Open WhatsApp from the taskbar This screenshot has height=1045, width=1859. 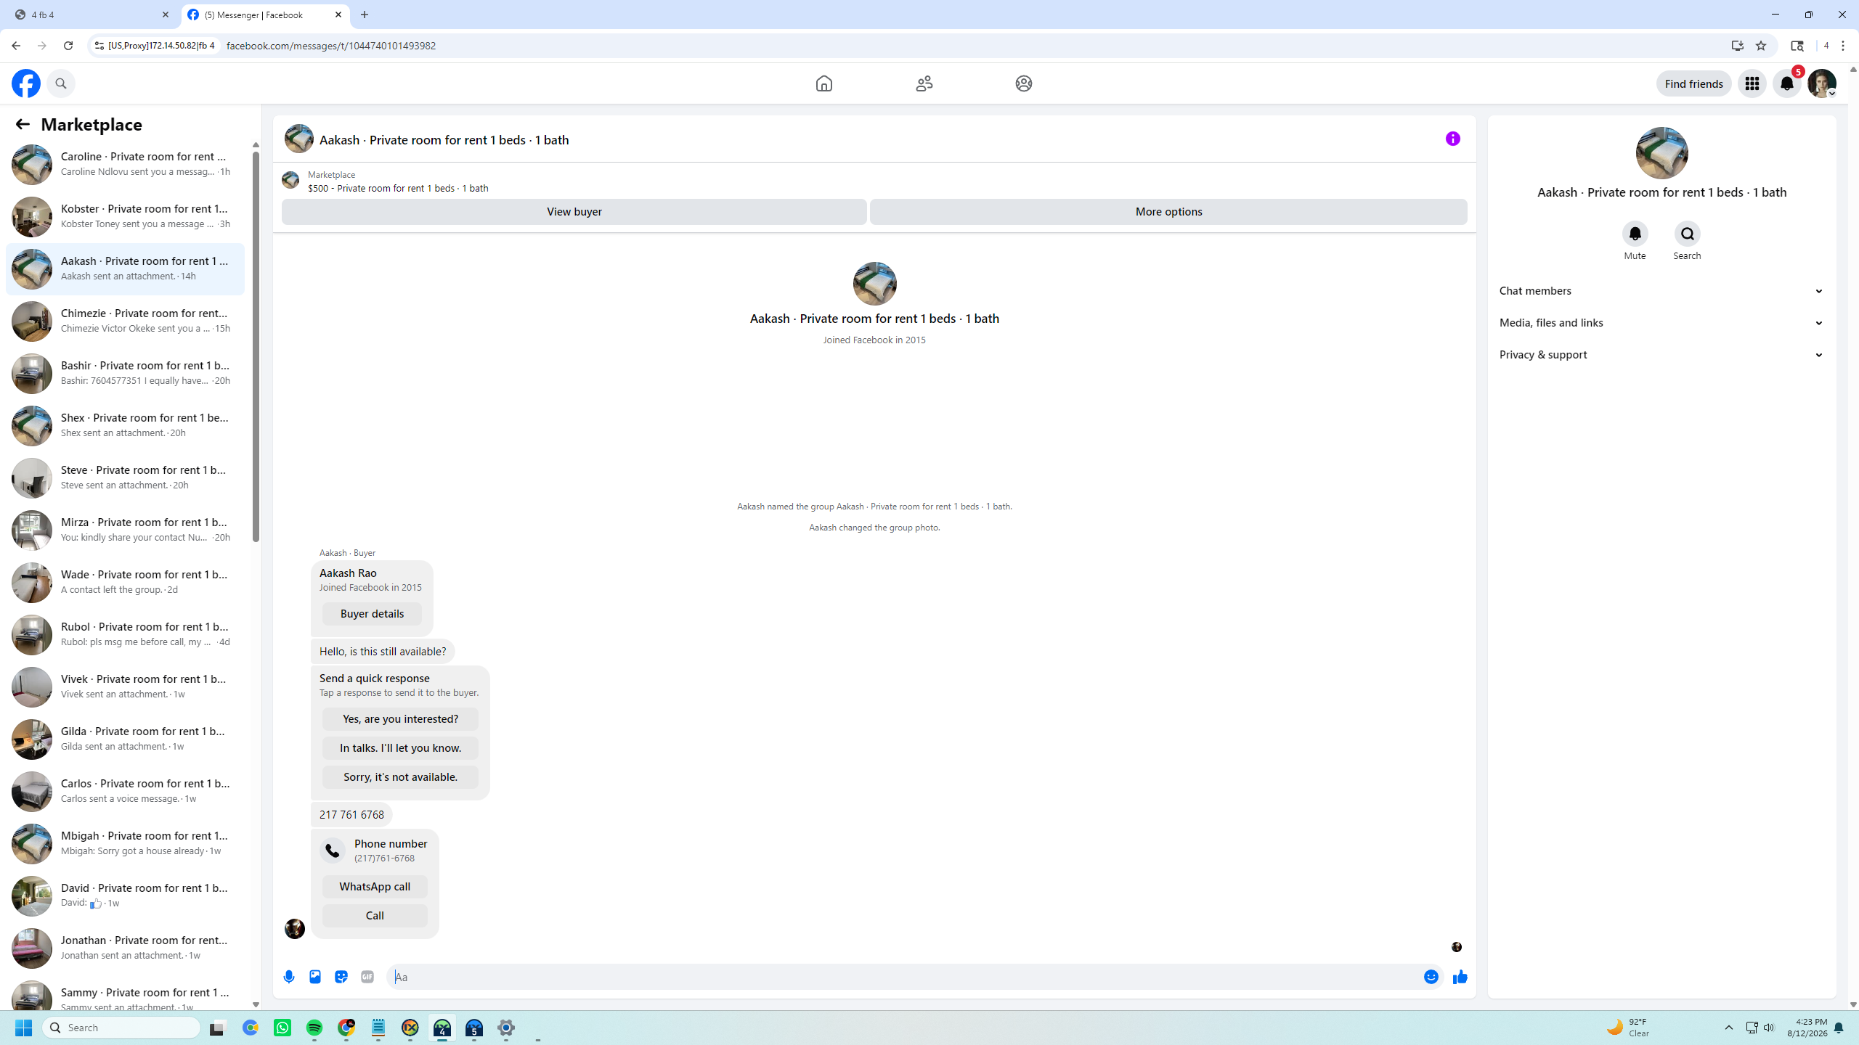282,1028
